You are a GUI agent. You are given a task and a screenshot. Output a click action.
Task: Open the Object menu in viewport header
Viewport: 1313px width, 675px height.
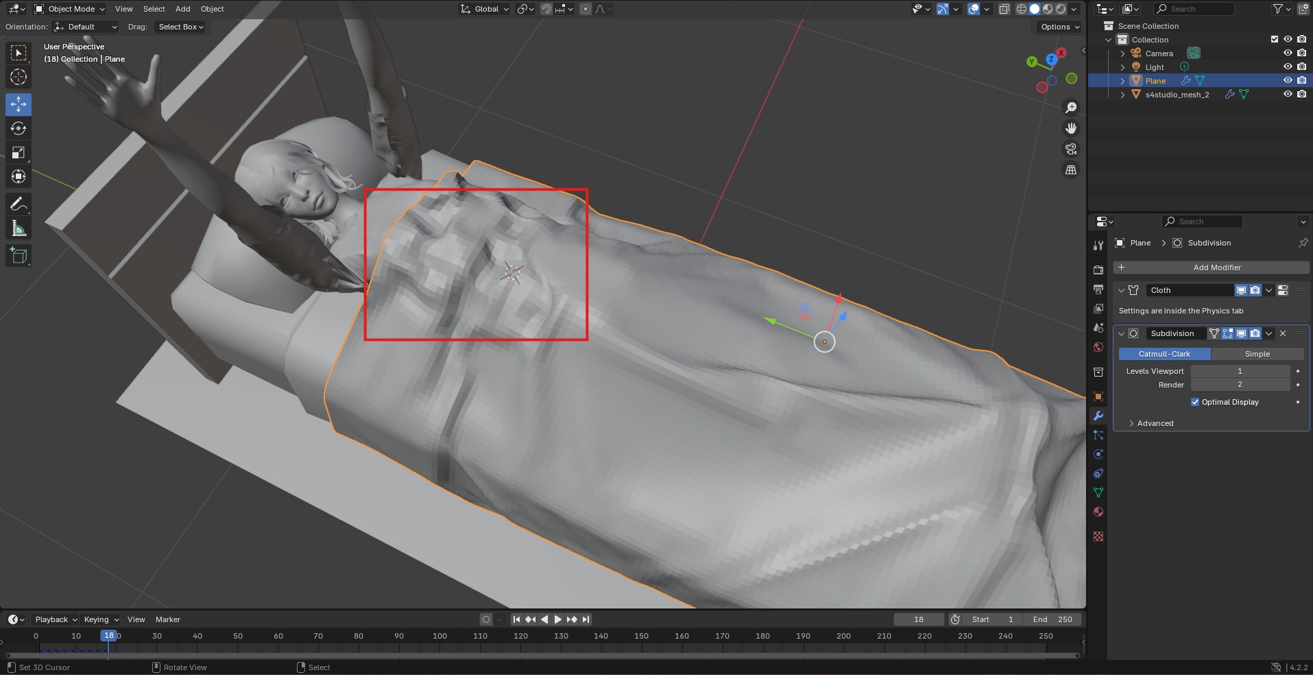212,9
